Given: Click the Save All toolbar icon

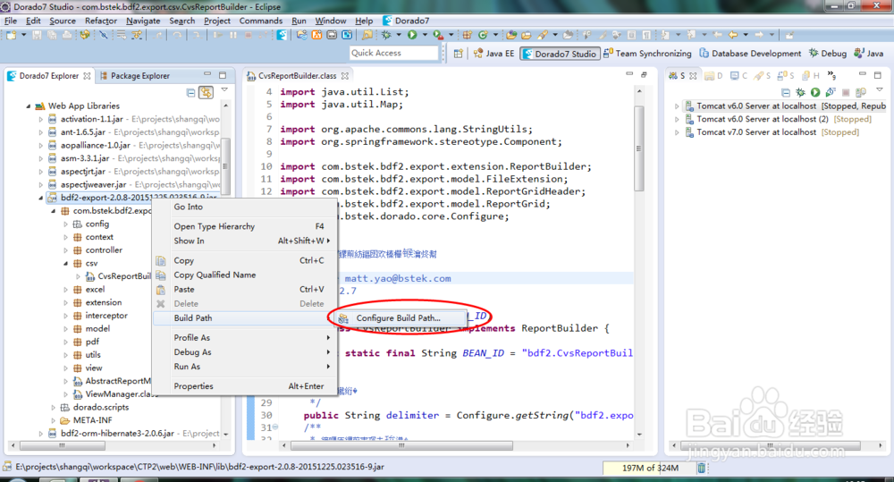Looking at the screenshot, I should 51,36.
